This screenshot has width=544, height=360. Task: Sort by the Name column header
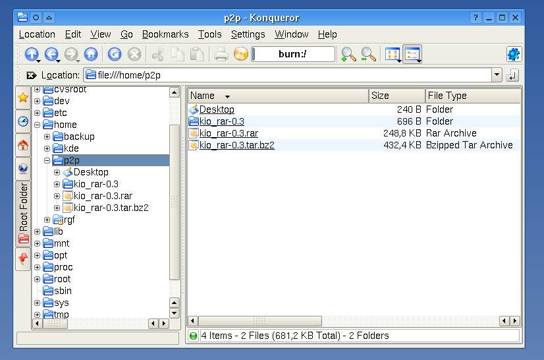coord(278,96)
